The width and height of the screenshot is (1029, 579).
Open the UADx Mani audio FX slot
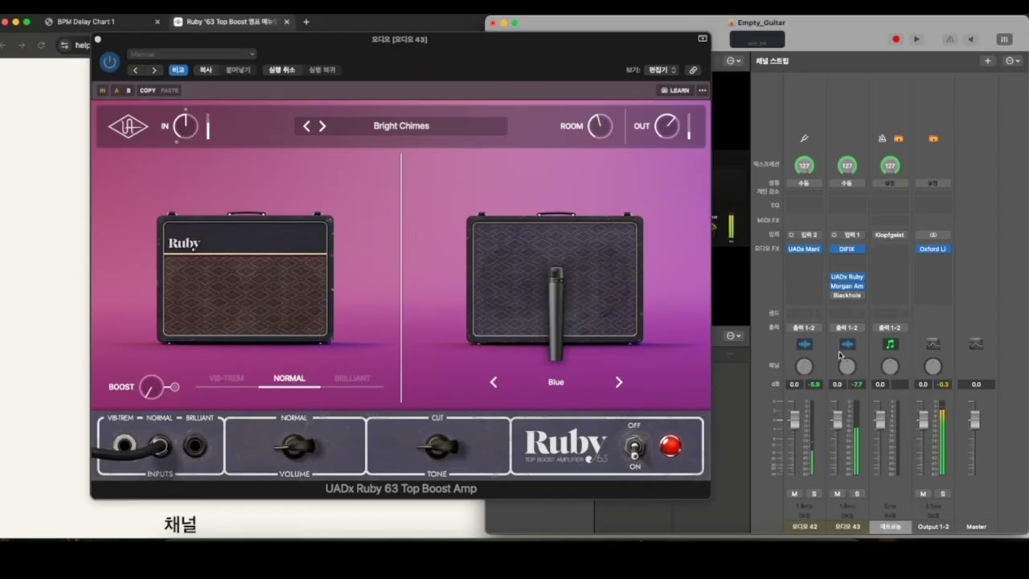point(804,249)
